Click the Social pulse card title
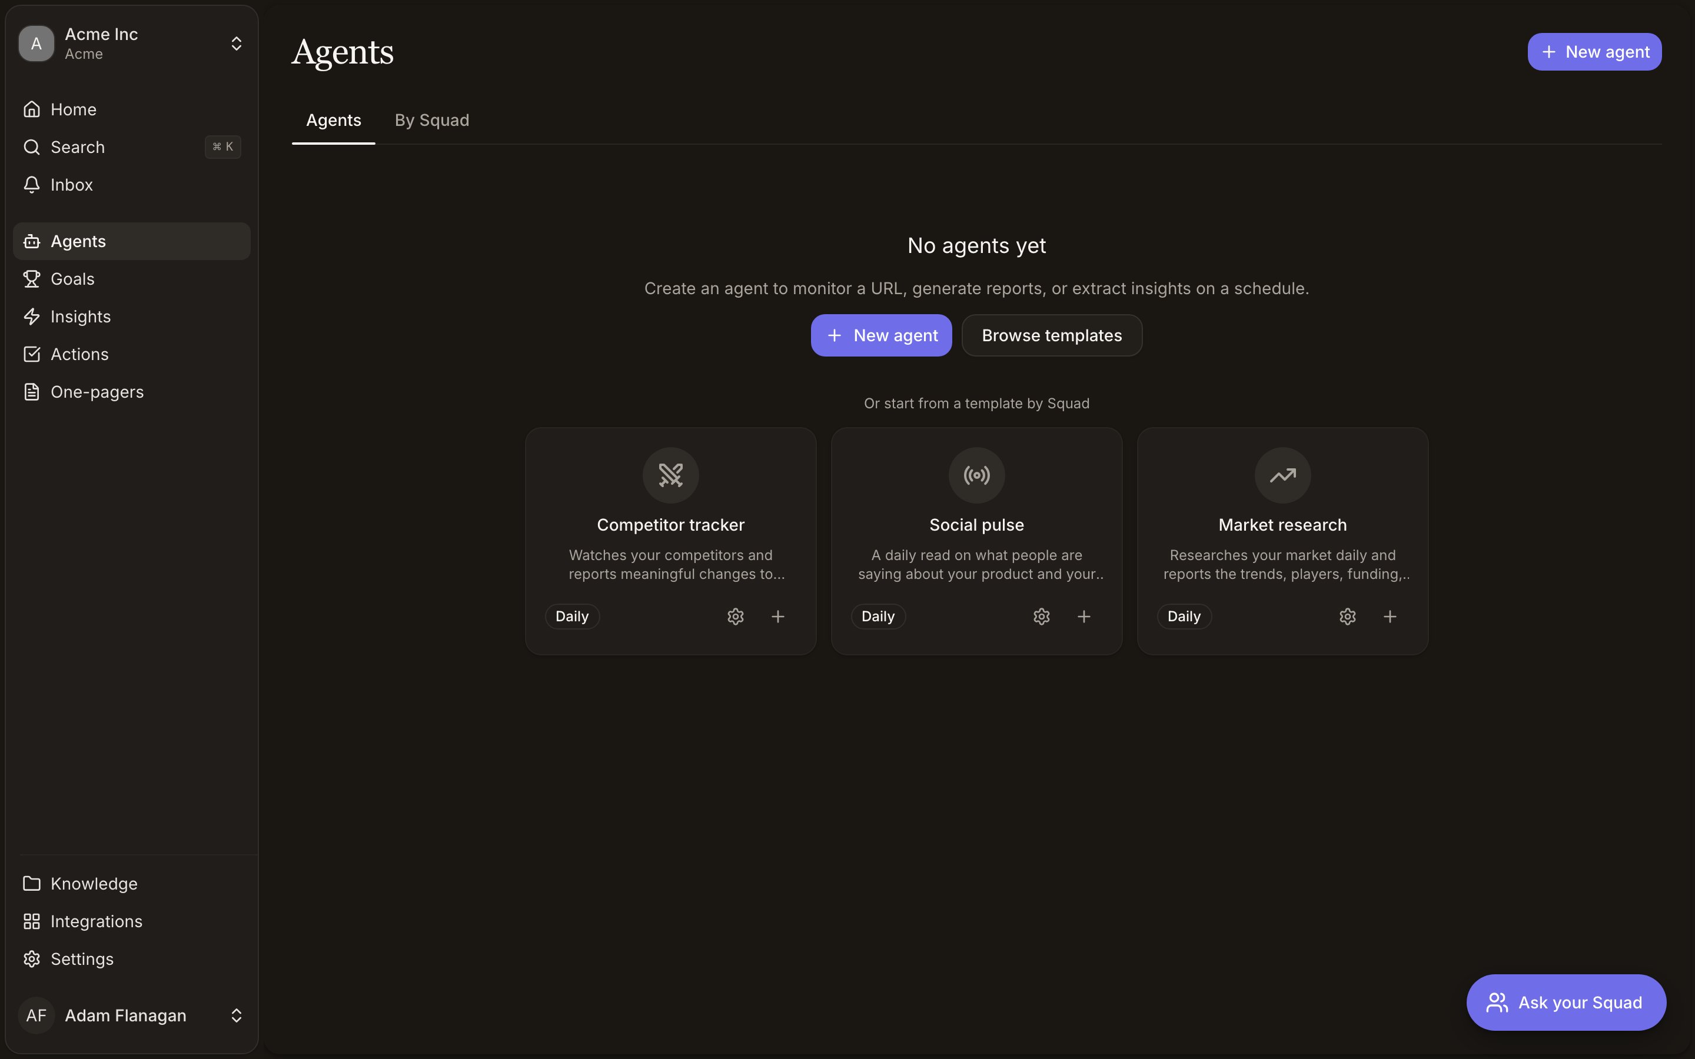Image resolution: width=1695 pixels, height=1059 pixels. click(976, 525)
